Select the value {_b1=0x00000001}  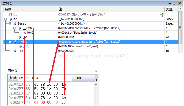71,24
